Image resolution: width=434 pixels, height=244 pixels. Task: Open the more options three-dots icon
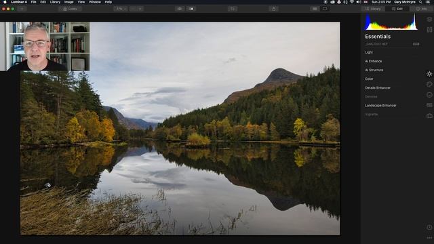[x=429, y=238]
